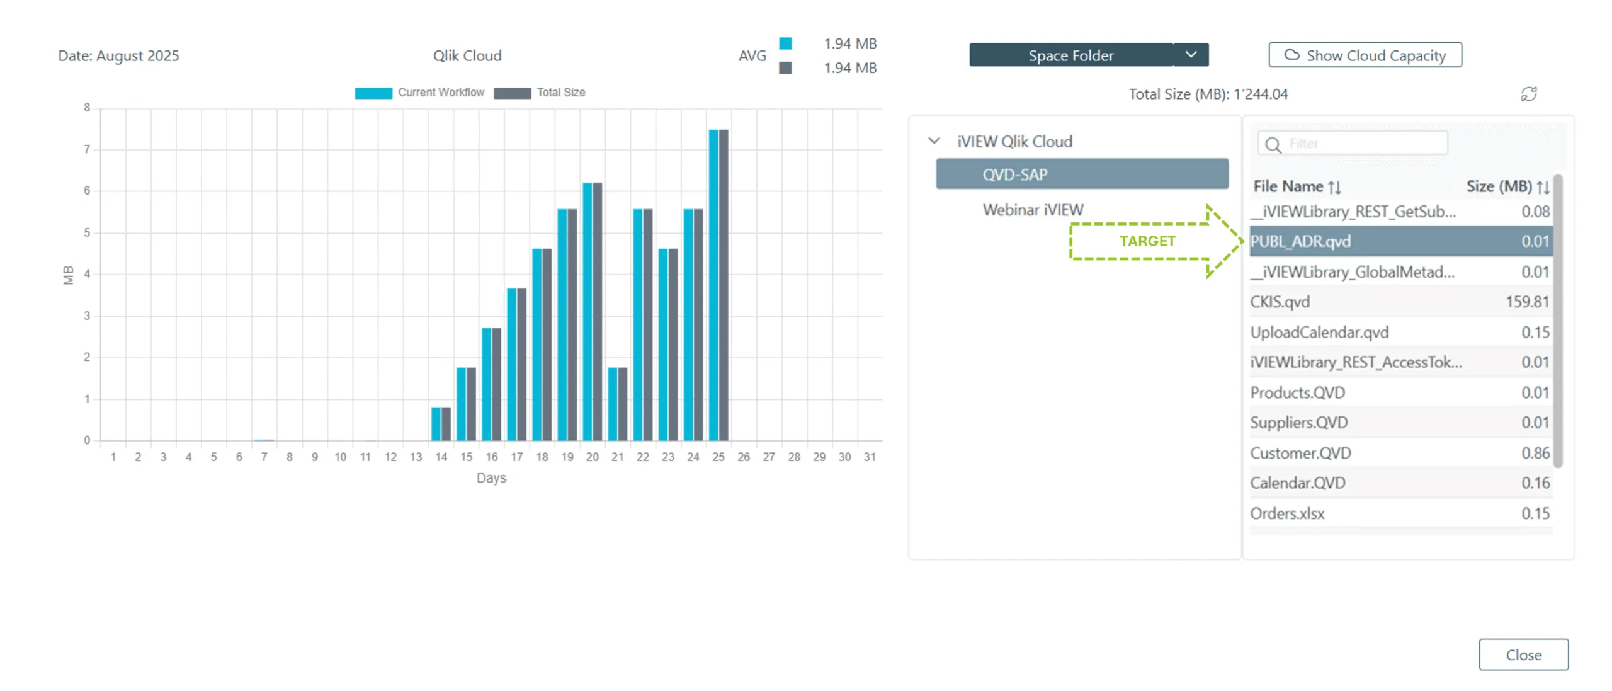Click the sort arrows beside File Name
The image size is (1612, 691).
tap(1334, 187)
